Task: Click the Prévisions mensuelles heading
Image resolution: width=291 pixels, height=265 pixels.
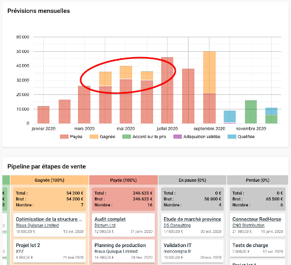Action: [x=38, y=11]
